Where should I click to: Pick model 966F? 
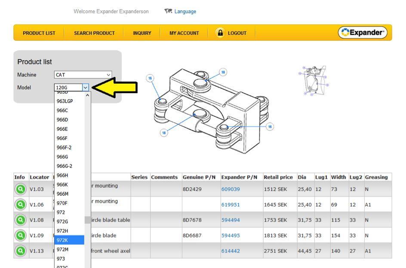(x=69, y=138)
